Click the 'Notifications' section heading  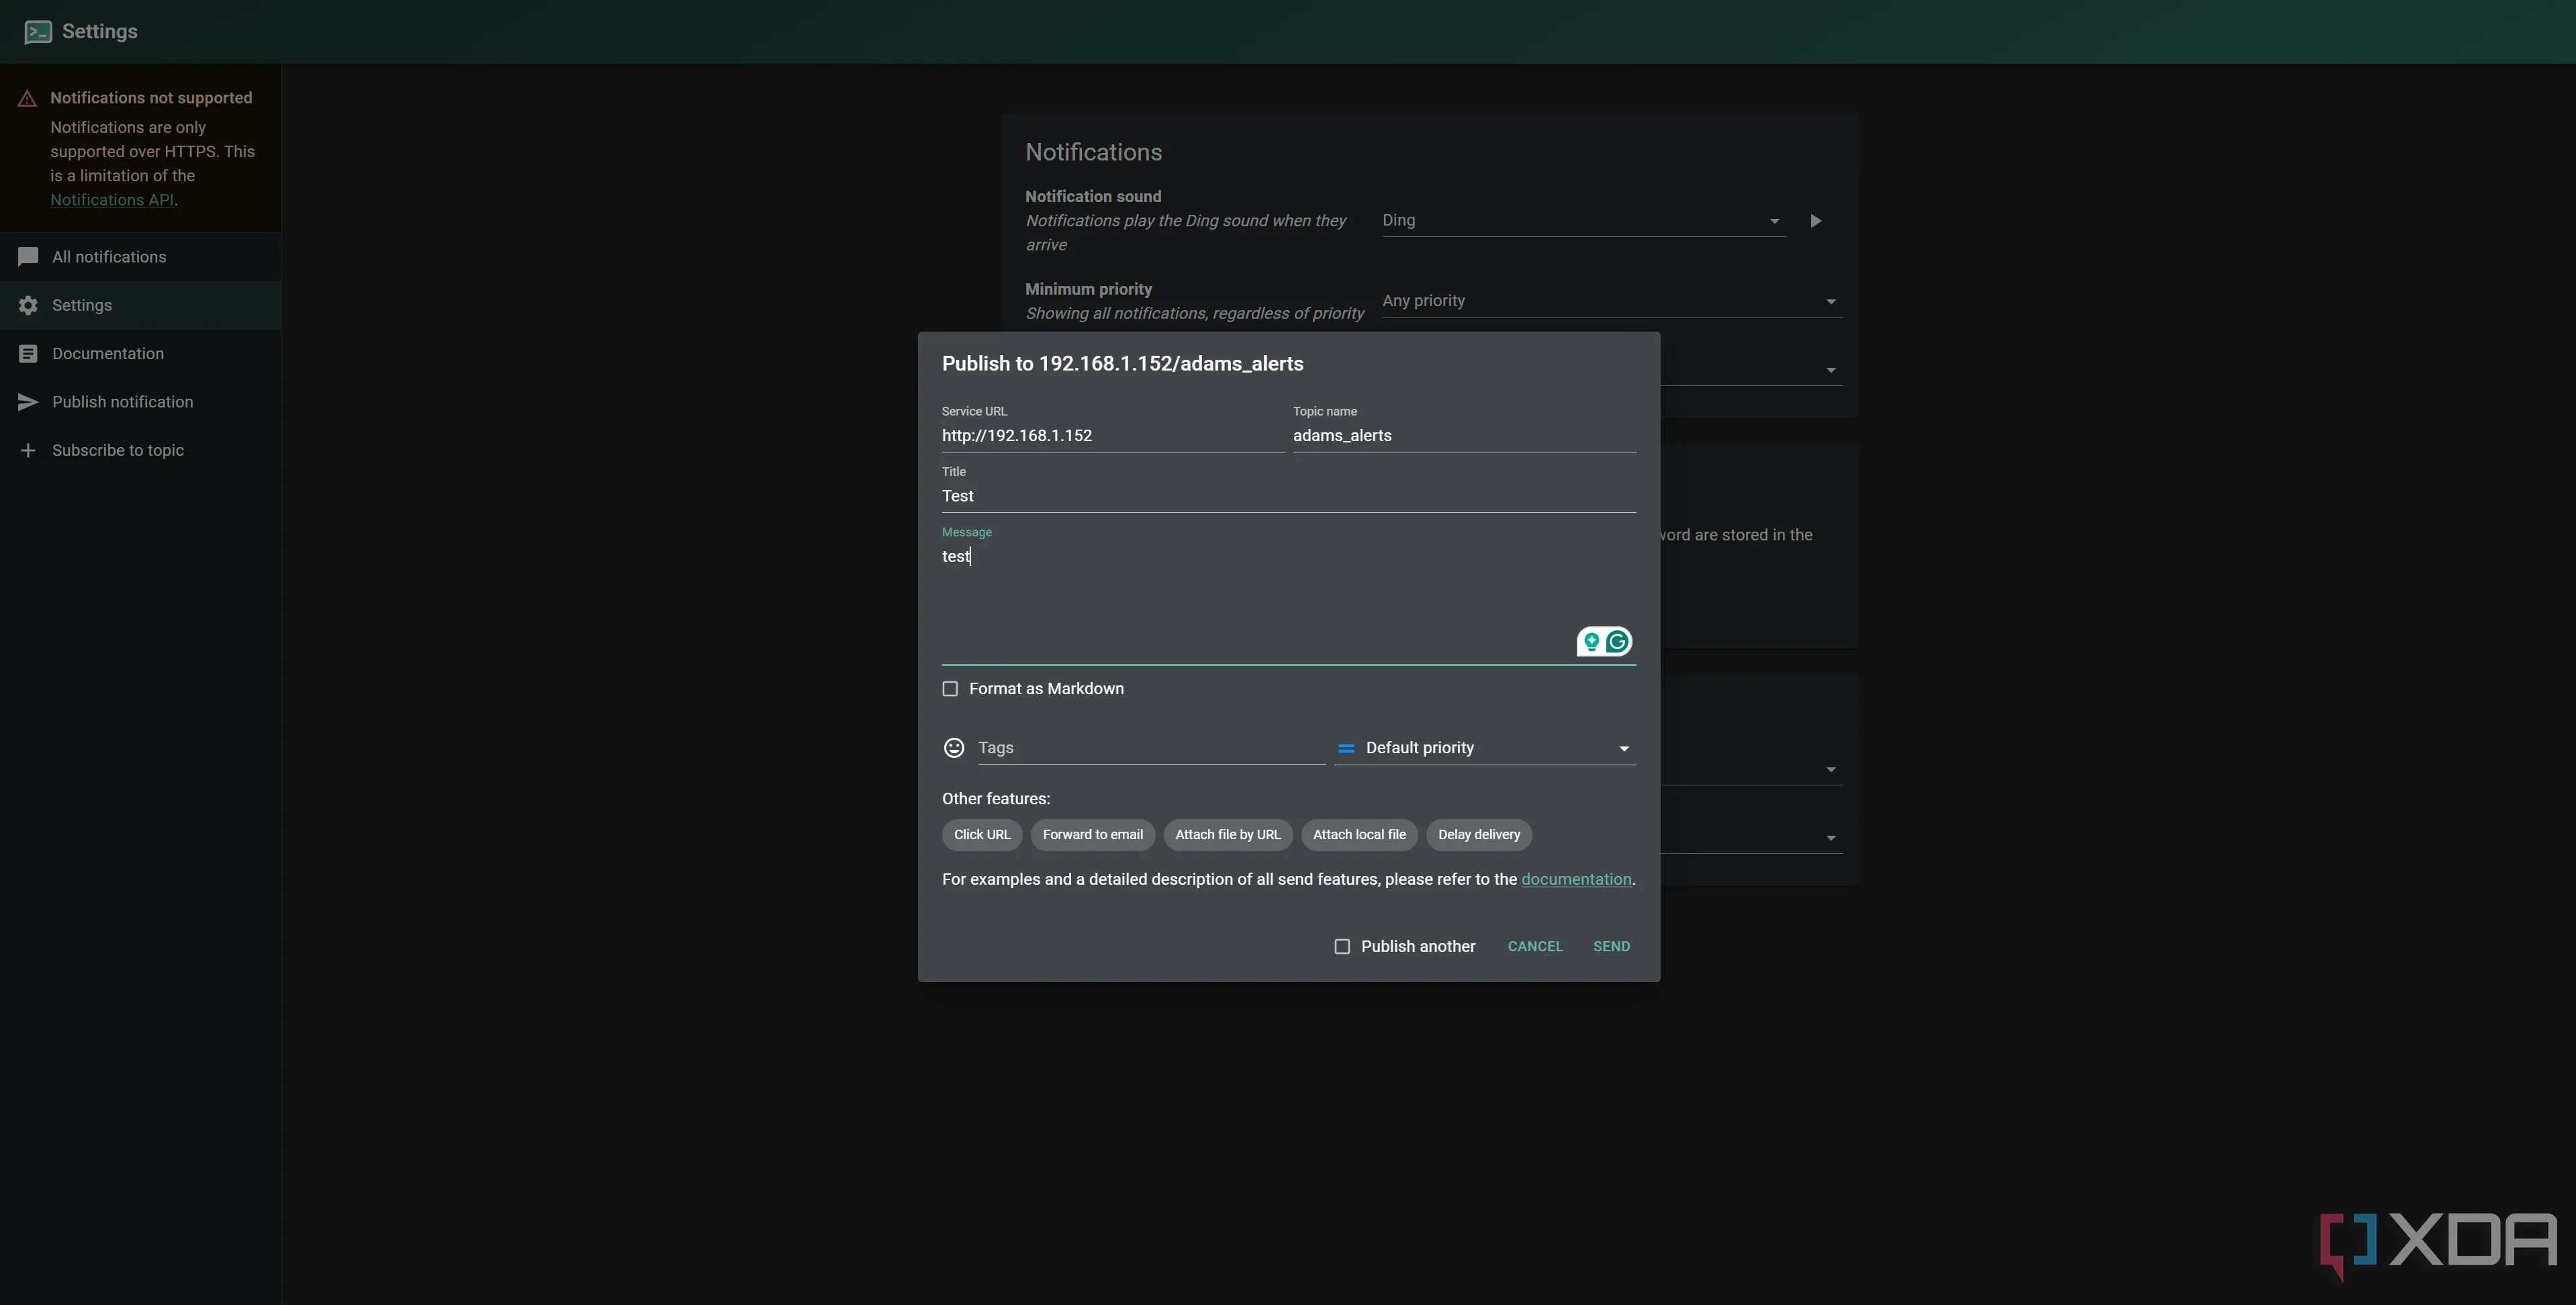pos(1093,153)
